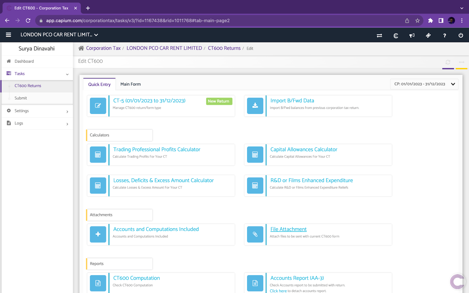Click document icon for CT600 Computation

pos(98,283)
